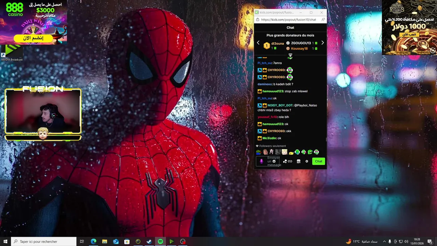The image size is (437, 246).
Task: Click the system tray microphone icon
Action: (390, 242)
